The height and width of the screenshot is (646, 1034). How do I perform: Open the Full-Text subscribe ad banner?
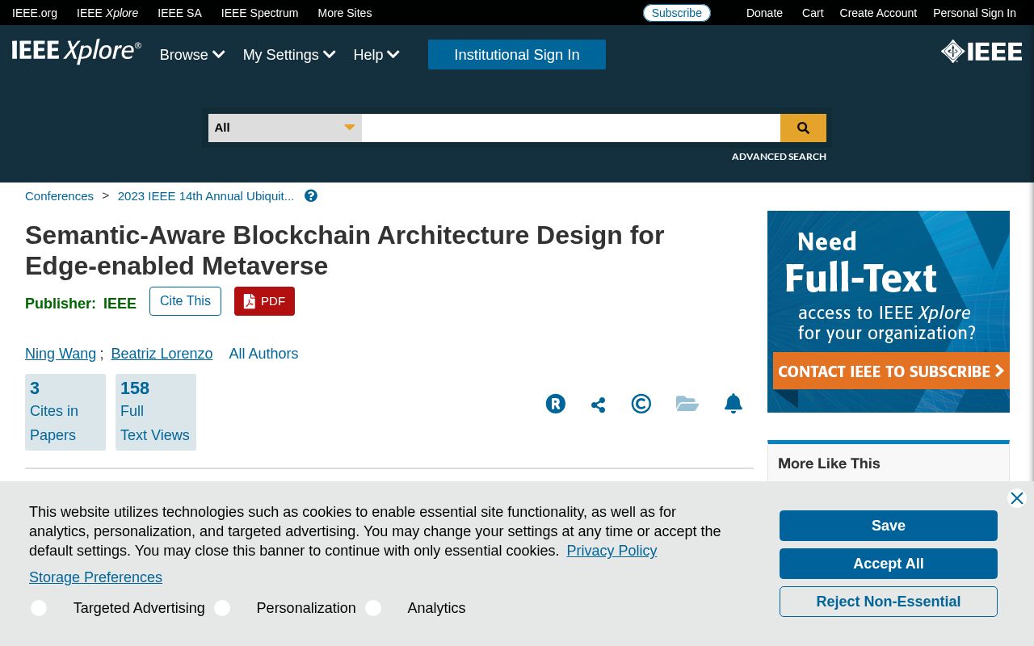pyautogui.click(x=889, y=312)
